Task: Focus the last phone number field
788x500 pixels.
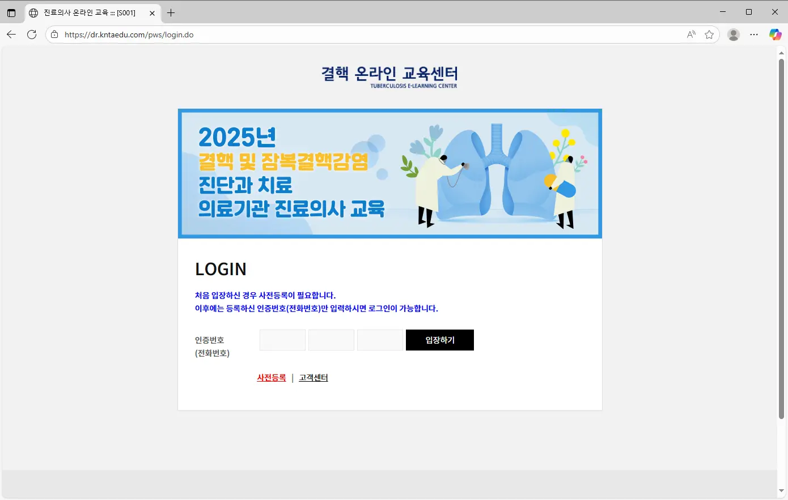Action: tap(380, 340)
